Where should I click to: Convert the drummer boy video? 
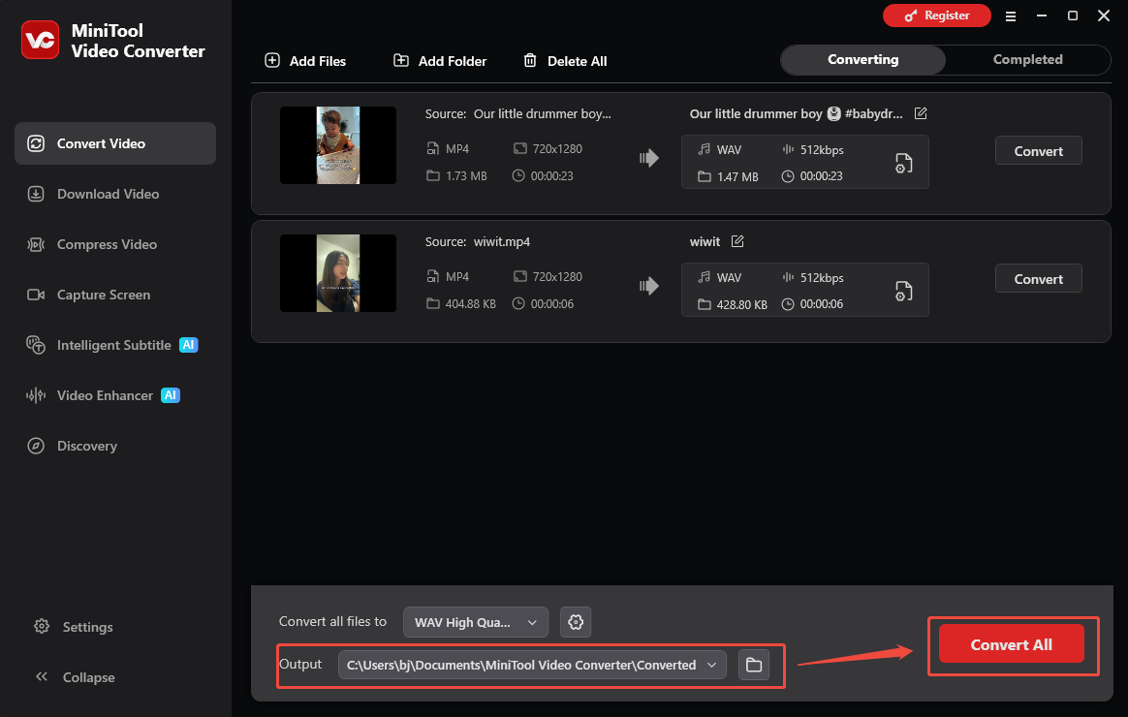coord(1038,151)
